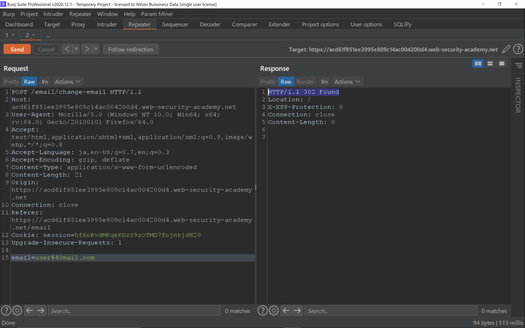This screenshot has width=525, height=328.
Task: Click the pencil icon to edit target
Action: (x=506, y=49)
